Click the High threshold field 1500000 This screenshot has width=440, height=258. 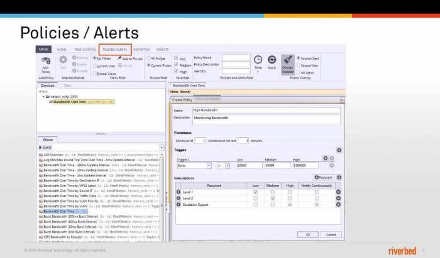click(305, 166)
